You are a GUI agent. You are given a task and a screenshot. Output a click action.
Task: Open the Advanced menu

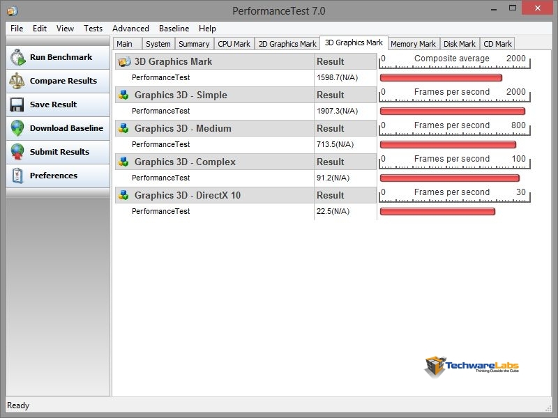pyautogui.click(x=130, y=29)
